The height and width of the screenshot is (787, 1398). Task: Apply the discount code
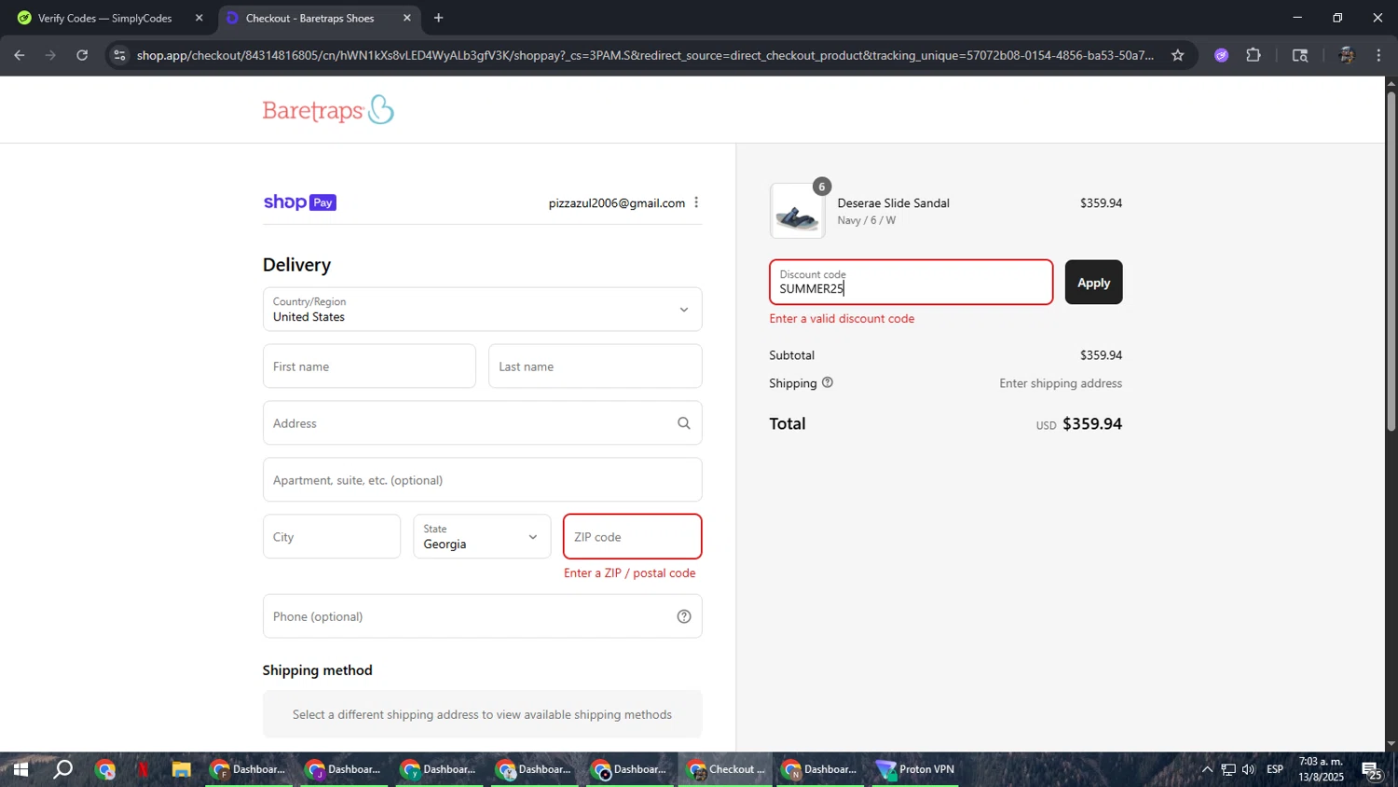tap(1093, 283)
